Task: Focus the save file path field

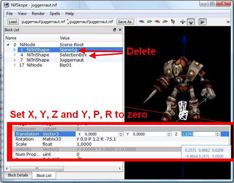Action: 92,22
